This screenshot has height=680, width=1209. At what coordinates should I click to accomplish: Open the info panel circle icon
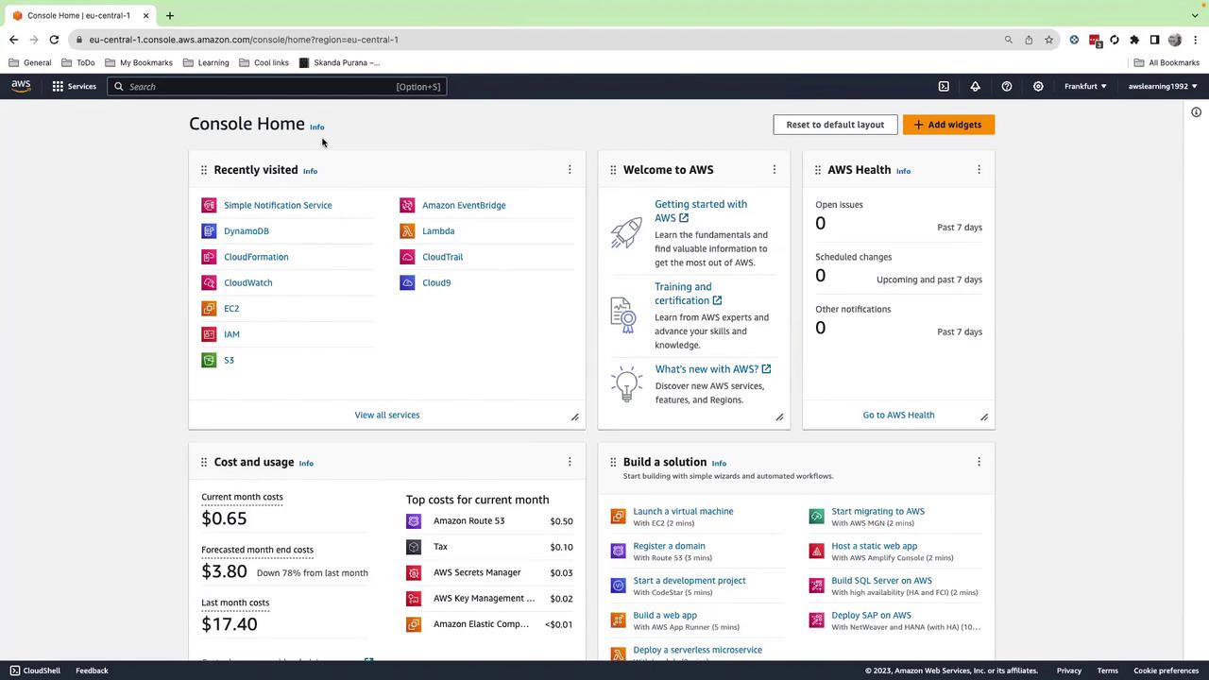(x=1196, y=112)
